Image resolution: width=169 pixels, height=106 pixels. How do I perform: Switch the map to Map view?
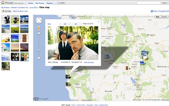click(x=157, y=17)
